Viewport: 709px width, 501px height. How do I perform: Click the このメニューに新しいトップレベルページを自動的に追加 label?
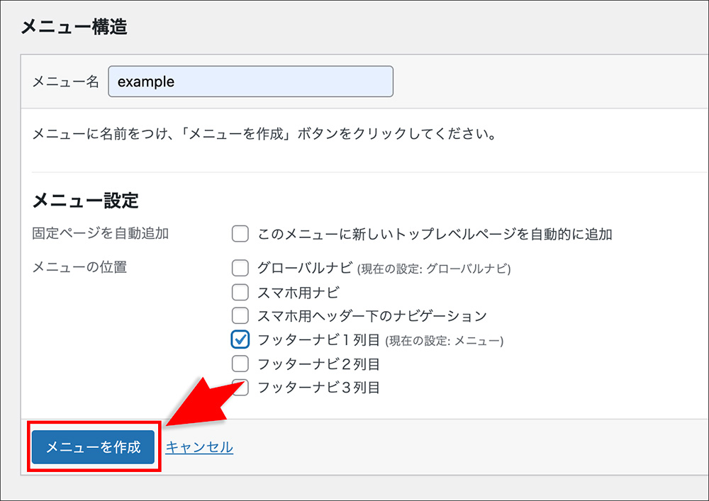(435, 234)
